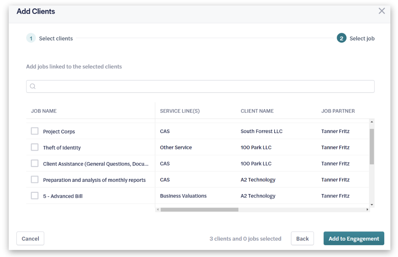Click the Cancel button
398x257 pixels.
(30, 238)
